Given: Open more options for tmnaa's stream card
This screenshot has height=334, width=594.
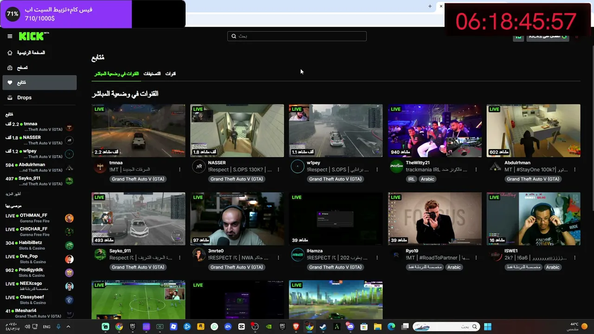Looking at the screenshot, I should tap(180, 170).
